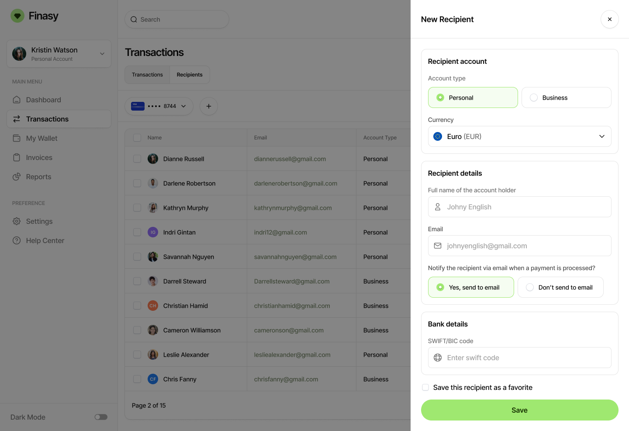Click the SWIFT/BIC code field
Image resolution: width=629 pixels, height=431 pixels.
tap(520, 358)
